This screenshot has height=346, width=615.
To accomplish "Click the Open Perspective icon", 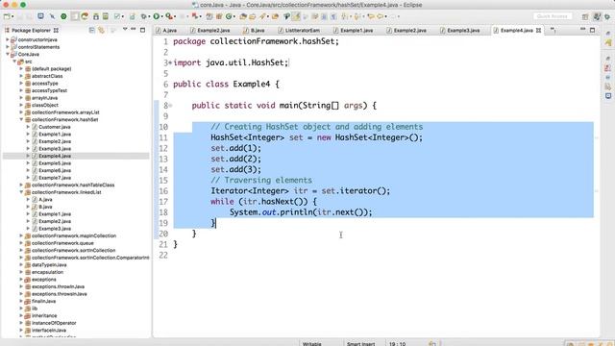I will click(585, 16).
